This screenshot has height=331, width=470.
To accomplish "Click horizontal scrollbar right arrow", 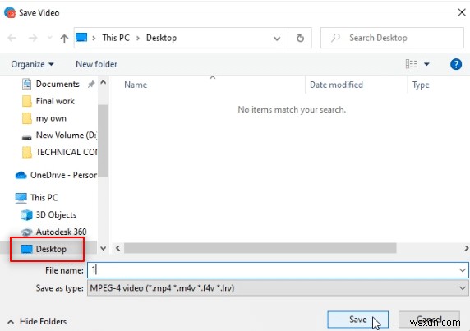I will tap(466, 248).
